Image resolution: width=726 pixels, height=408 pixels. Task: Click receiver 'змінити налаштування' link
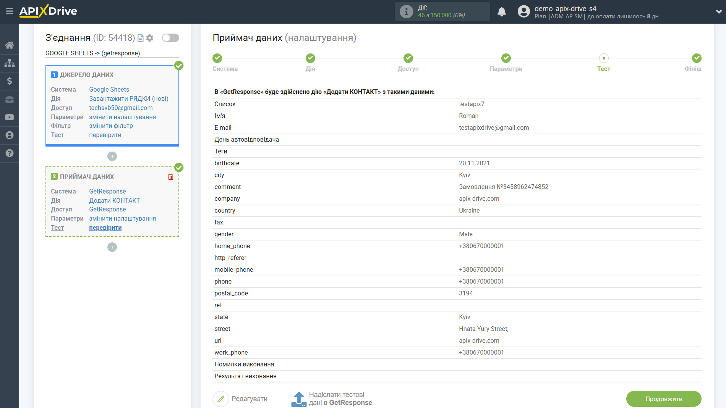[123, 218]
